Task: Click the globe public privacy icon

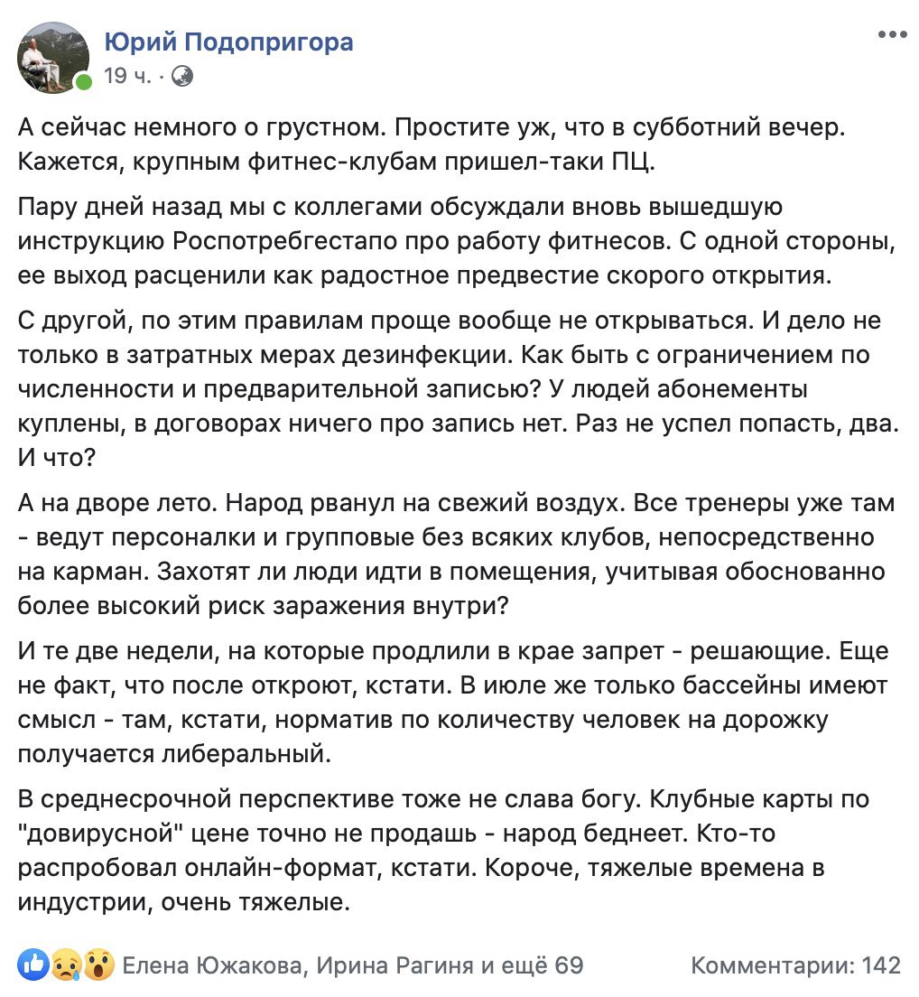Action: (181, 76)
